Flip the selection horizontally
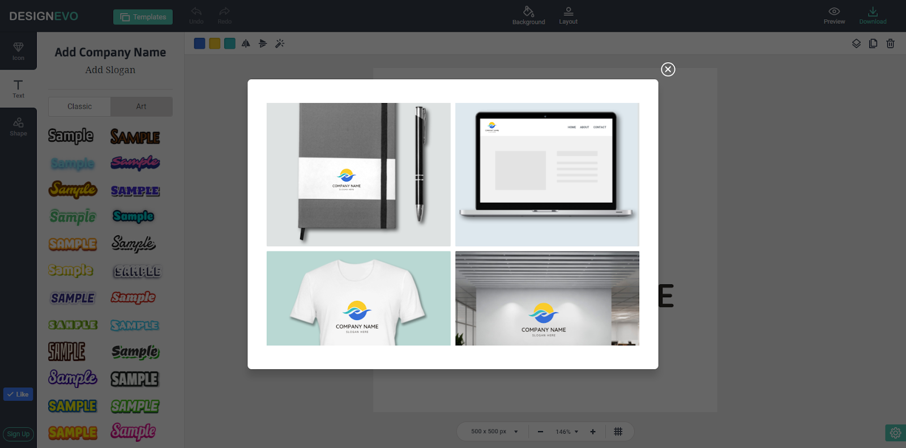Screen dimensions: 906x448 tap(246, 44)
